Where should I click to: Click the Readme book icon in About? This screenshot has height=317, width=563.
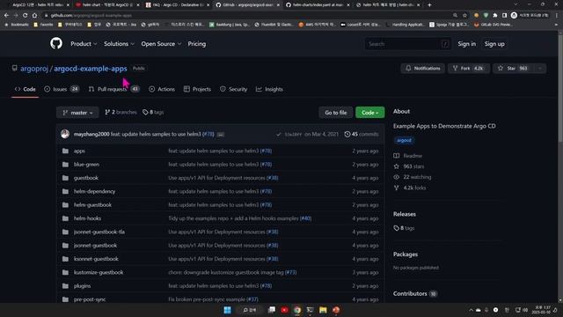[x=397, y=156]
